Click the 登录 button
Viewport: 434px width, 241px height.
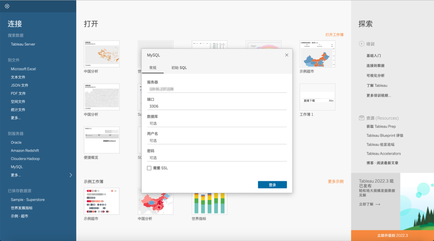click(x=272, y=185)
